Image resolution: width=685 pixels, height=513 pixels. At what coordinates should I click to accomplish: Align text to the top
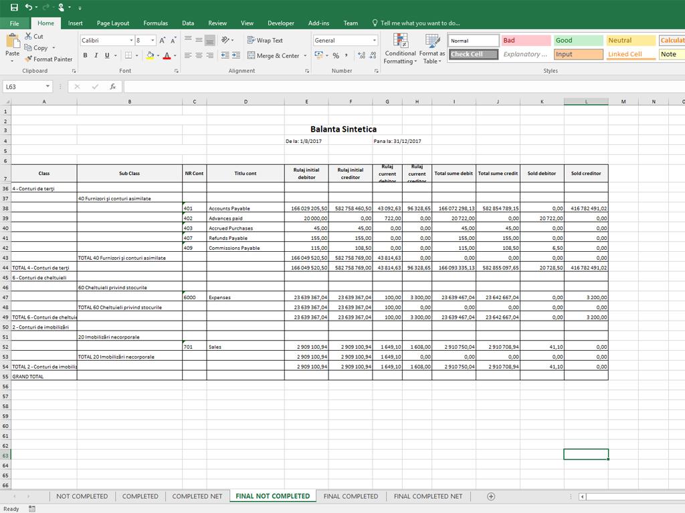tap(188, 40)
